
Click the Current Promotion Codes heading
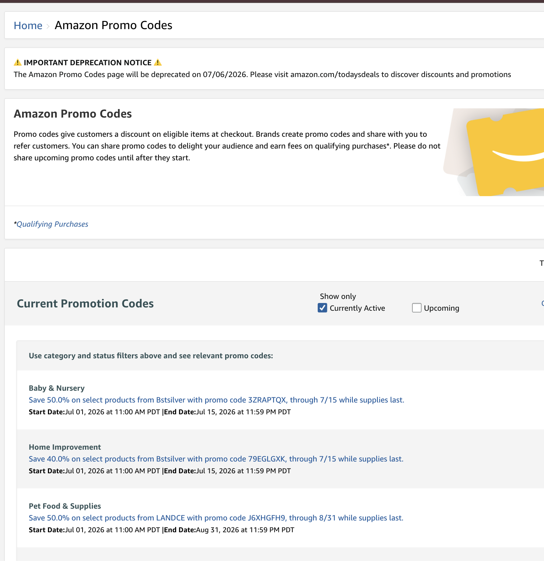coord(85,303)
